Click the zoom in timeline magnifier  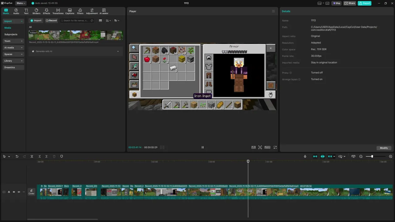point(390,156)
